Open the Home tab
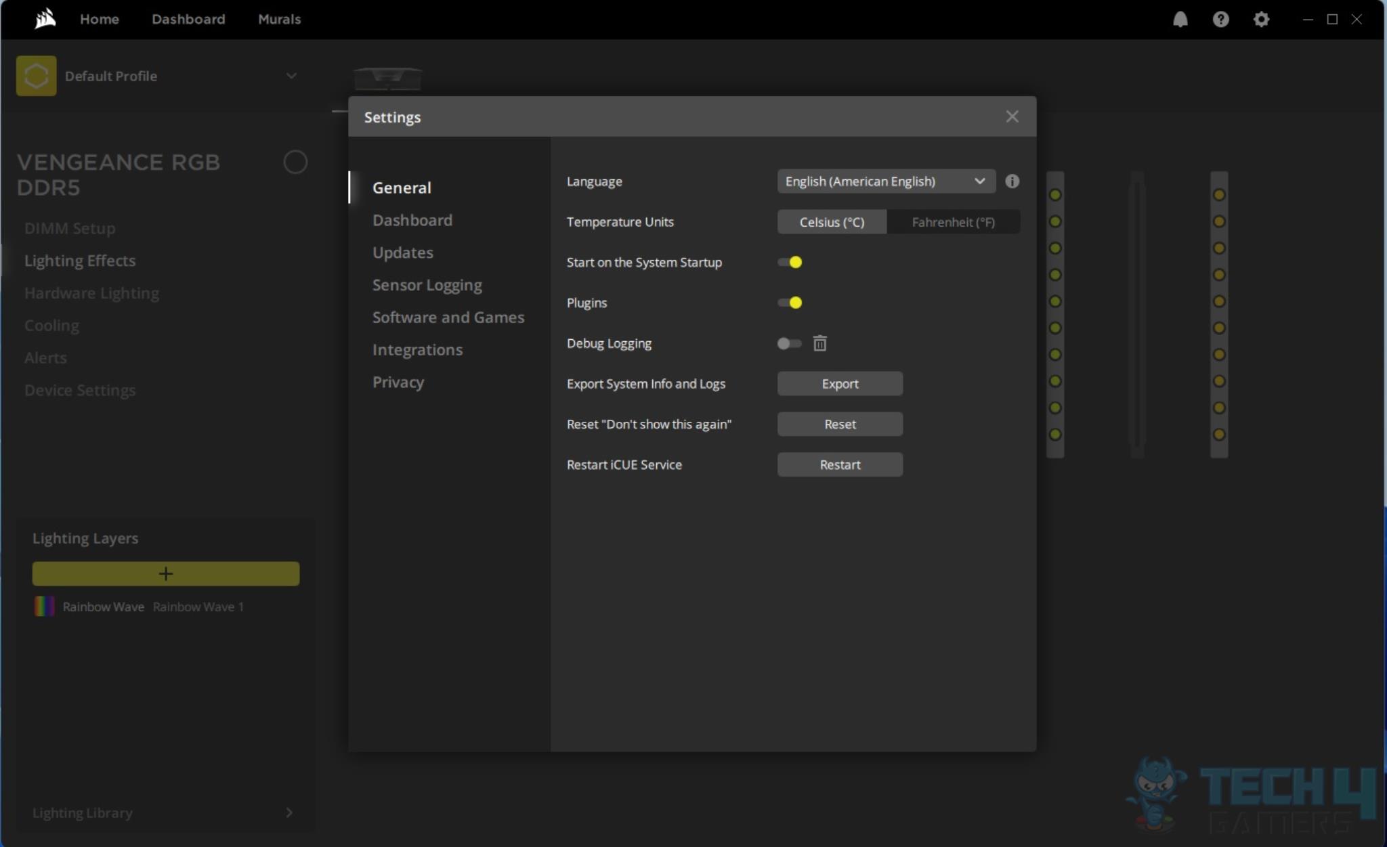 [100, 19]
